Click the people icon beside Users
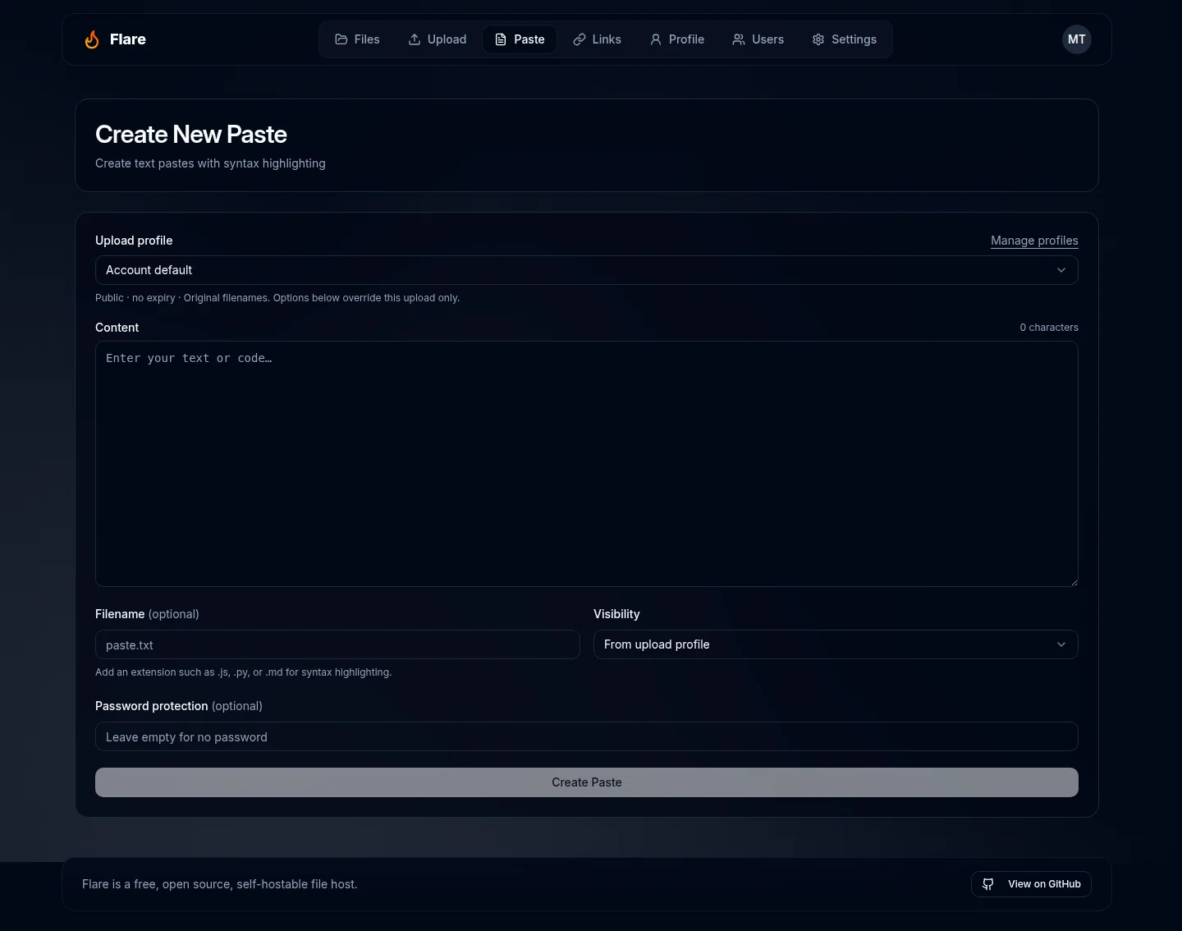The image size is (1182, 931). (739, 39)
